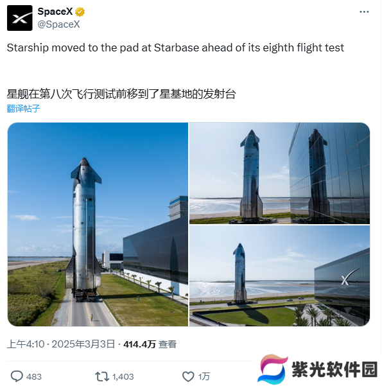Click the tweet text about Starship

click(175, 48)
